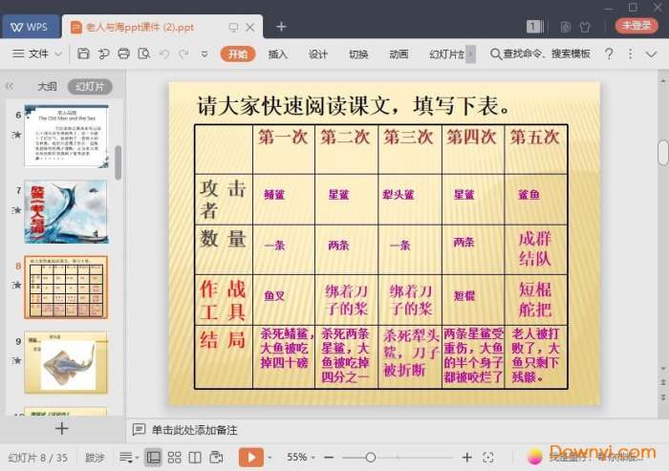Switch to Normal view icon
This screenshot has width=669, height=471.
pyautogui.click(x=153, y=458)
